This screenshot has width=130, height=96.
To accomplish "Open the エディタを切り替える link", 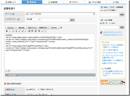I will pos(110,50).
